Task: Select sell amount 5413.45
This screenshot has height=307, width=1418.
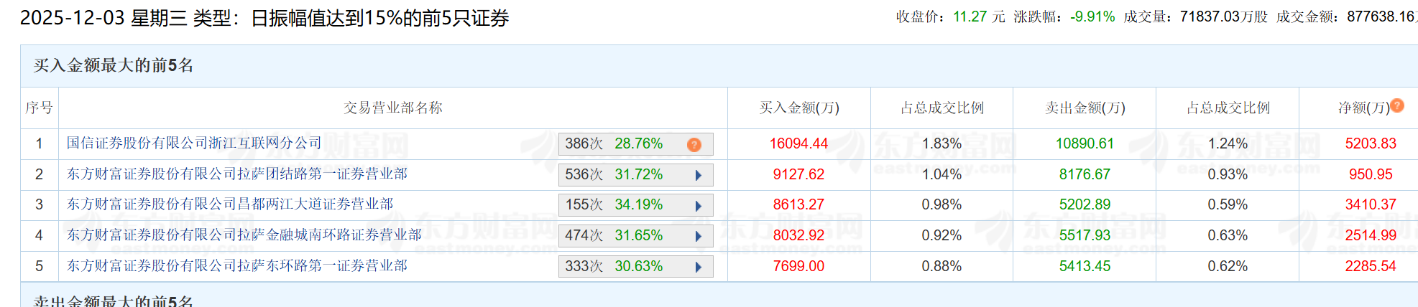Action: tap(1085, 266)
